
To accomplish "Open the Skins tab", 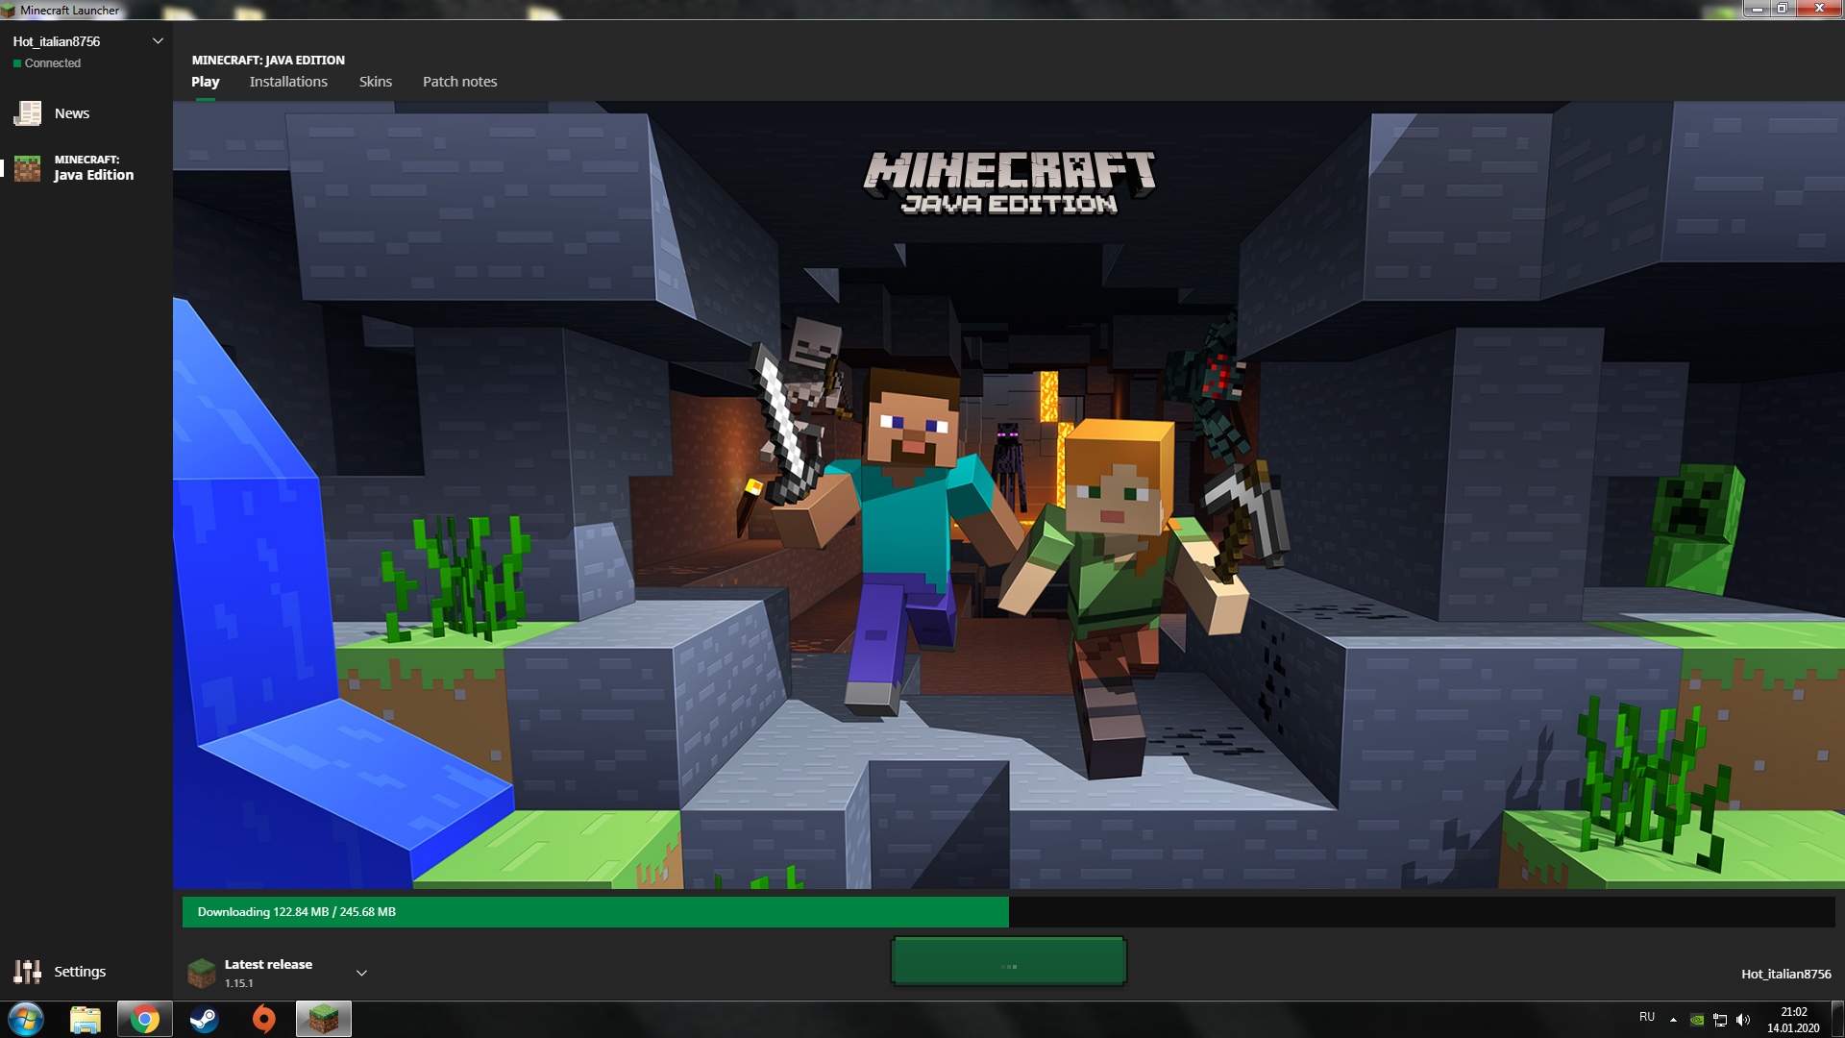I will pos(376,82).
